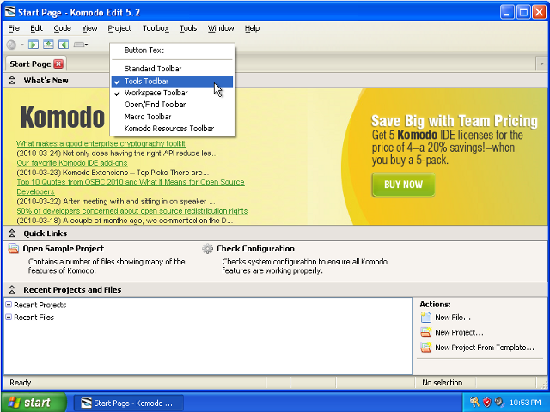This screenshot has width=550, height=412.
Task: Click the Windows start button
Action: click(x=34, y=403)
